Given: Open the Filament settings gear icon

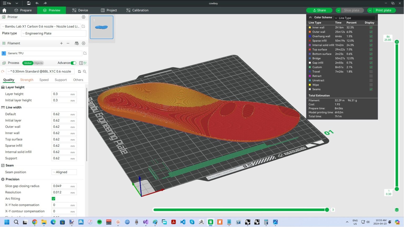Looking at the screenshot, I should click(83, 43).
